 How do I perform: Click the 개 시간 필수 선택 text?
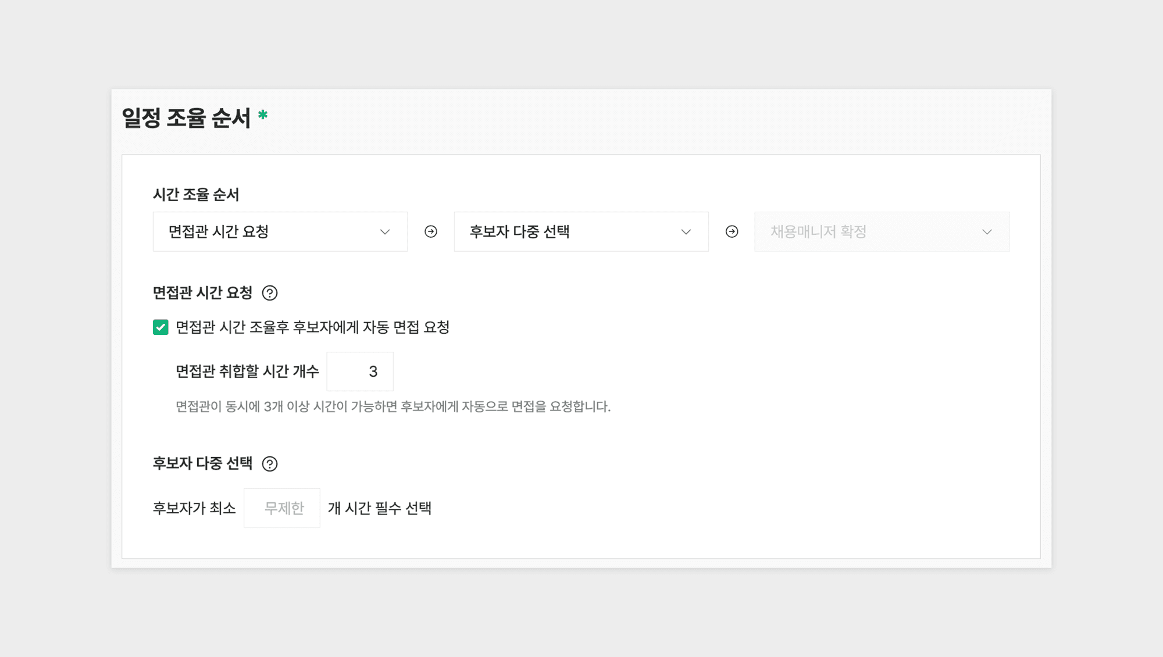coord(380,508)
